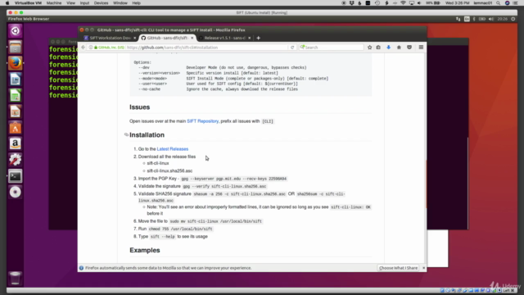Launch LibreOffice Impress from the launcher
The height and width of the screenshot is (295, 524).
15,111
